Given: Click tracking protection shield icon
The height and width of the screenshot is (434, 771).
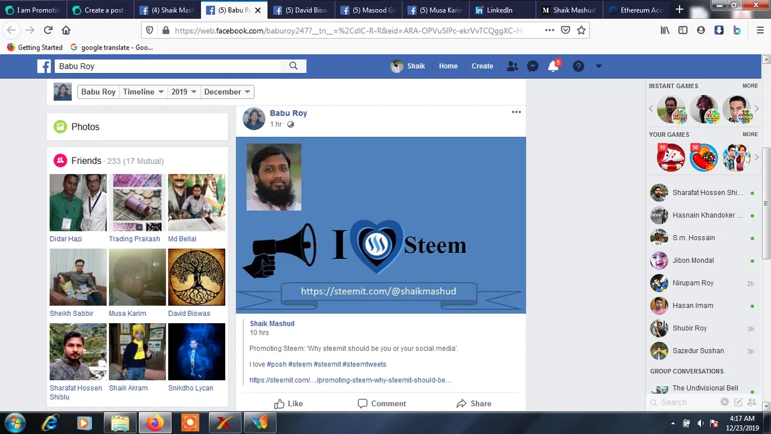Looking at the screenshot, I should [x=150, y=30].
